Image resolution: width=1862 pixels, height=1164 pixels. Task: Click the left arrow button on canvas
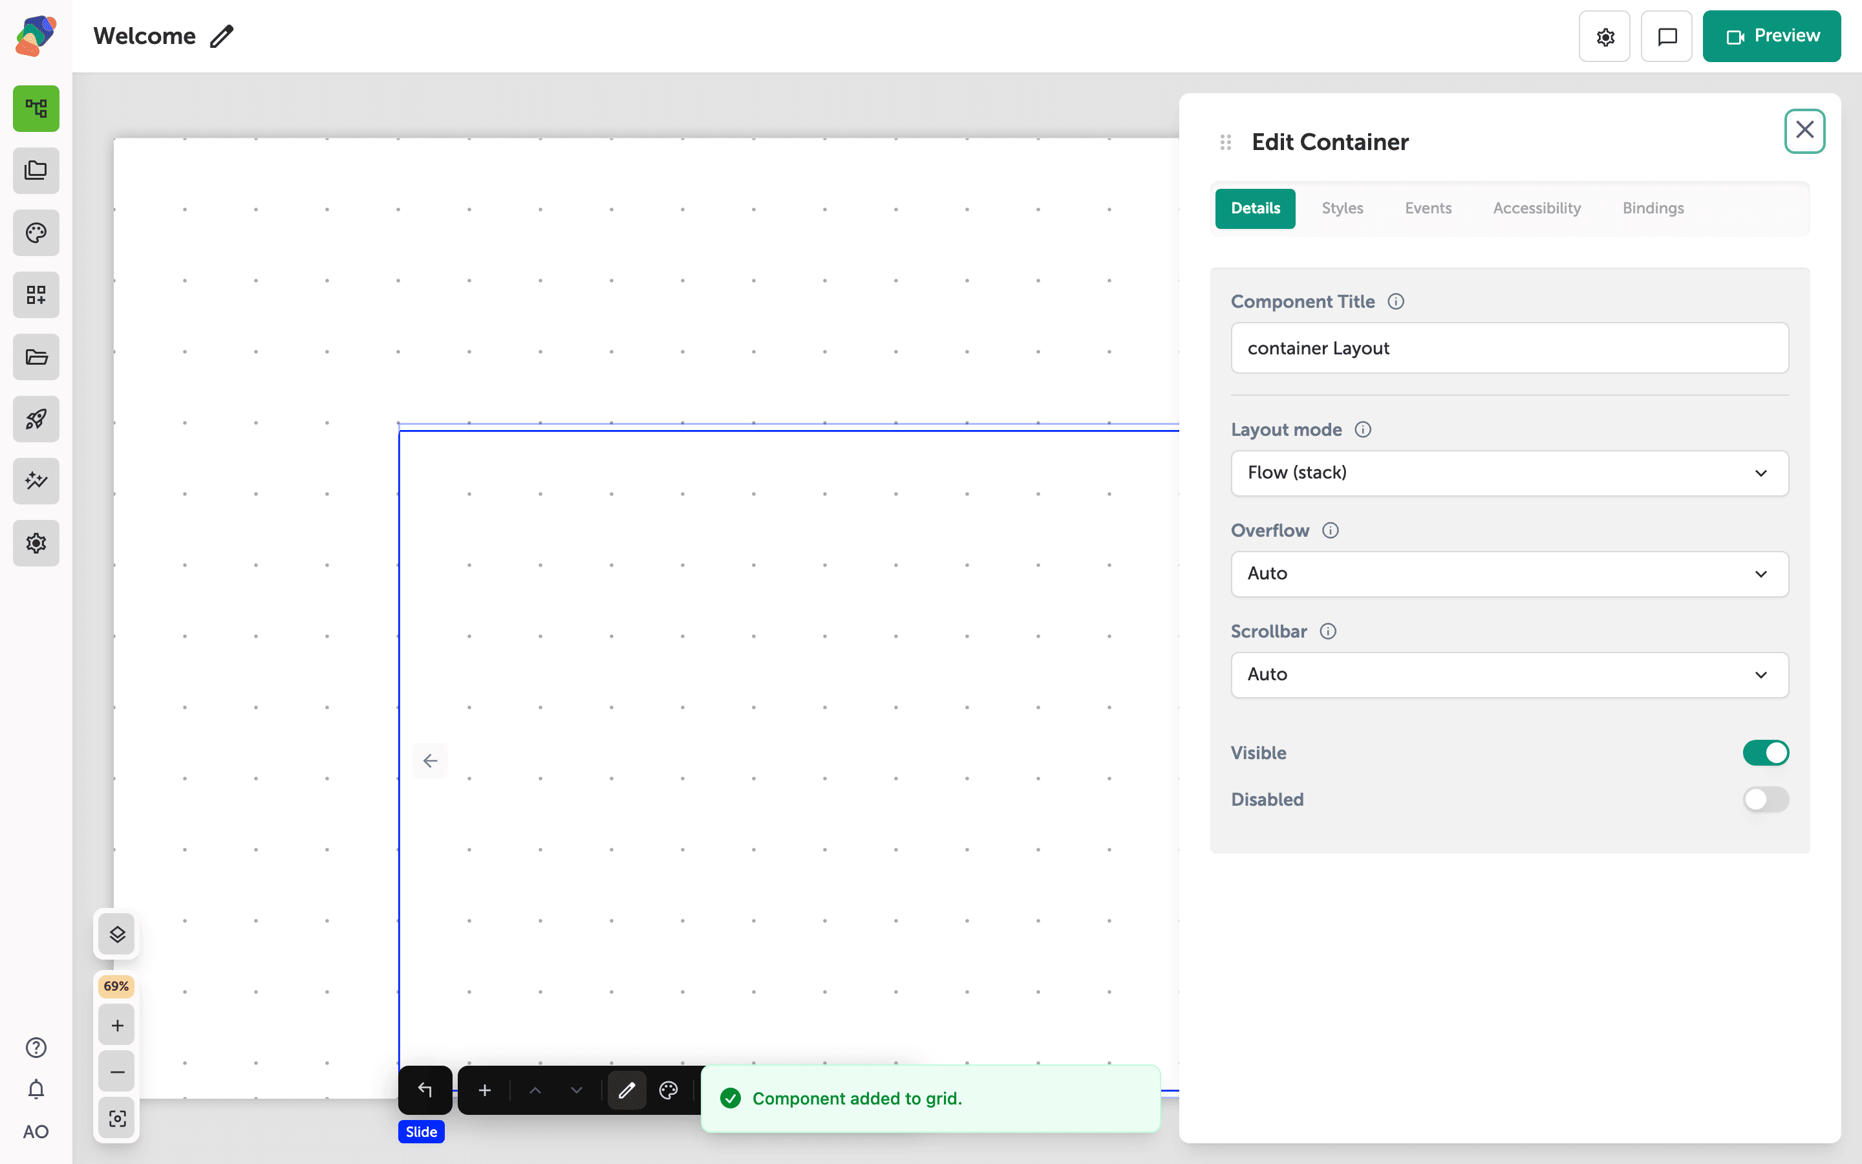coord(430,760)
